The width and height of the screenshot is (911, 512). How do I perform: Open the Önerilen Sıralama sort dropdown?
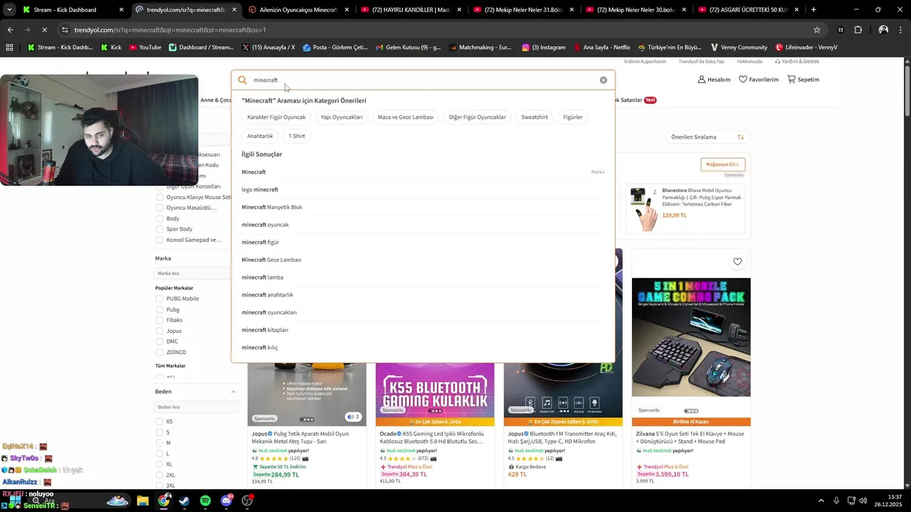pyautogui.click(x=707, y=137)
